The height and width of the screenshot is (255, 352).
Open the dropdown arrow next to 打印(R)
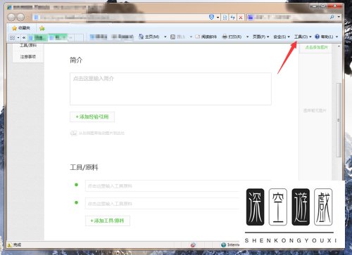(x=247, y=37)
